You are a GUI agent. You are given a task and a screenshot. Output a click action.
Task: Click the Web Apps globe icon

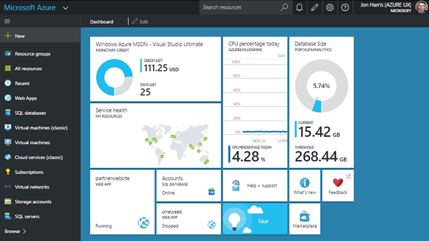pyautogui.click(x=8, y=98)
